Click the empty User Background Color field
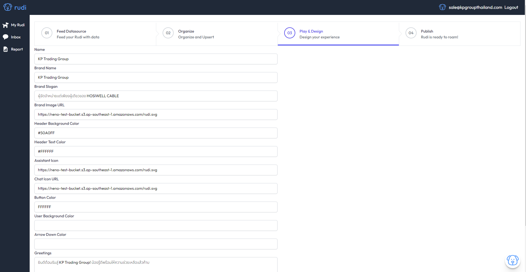This screenshot has height=272, width=526. [156, 226]
